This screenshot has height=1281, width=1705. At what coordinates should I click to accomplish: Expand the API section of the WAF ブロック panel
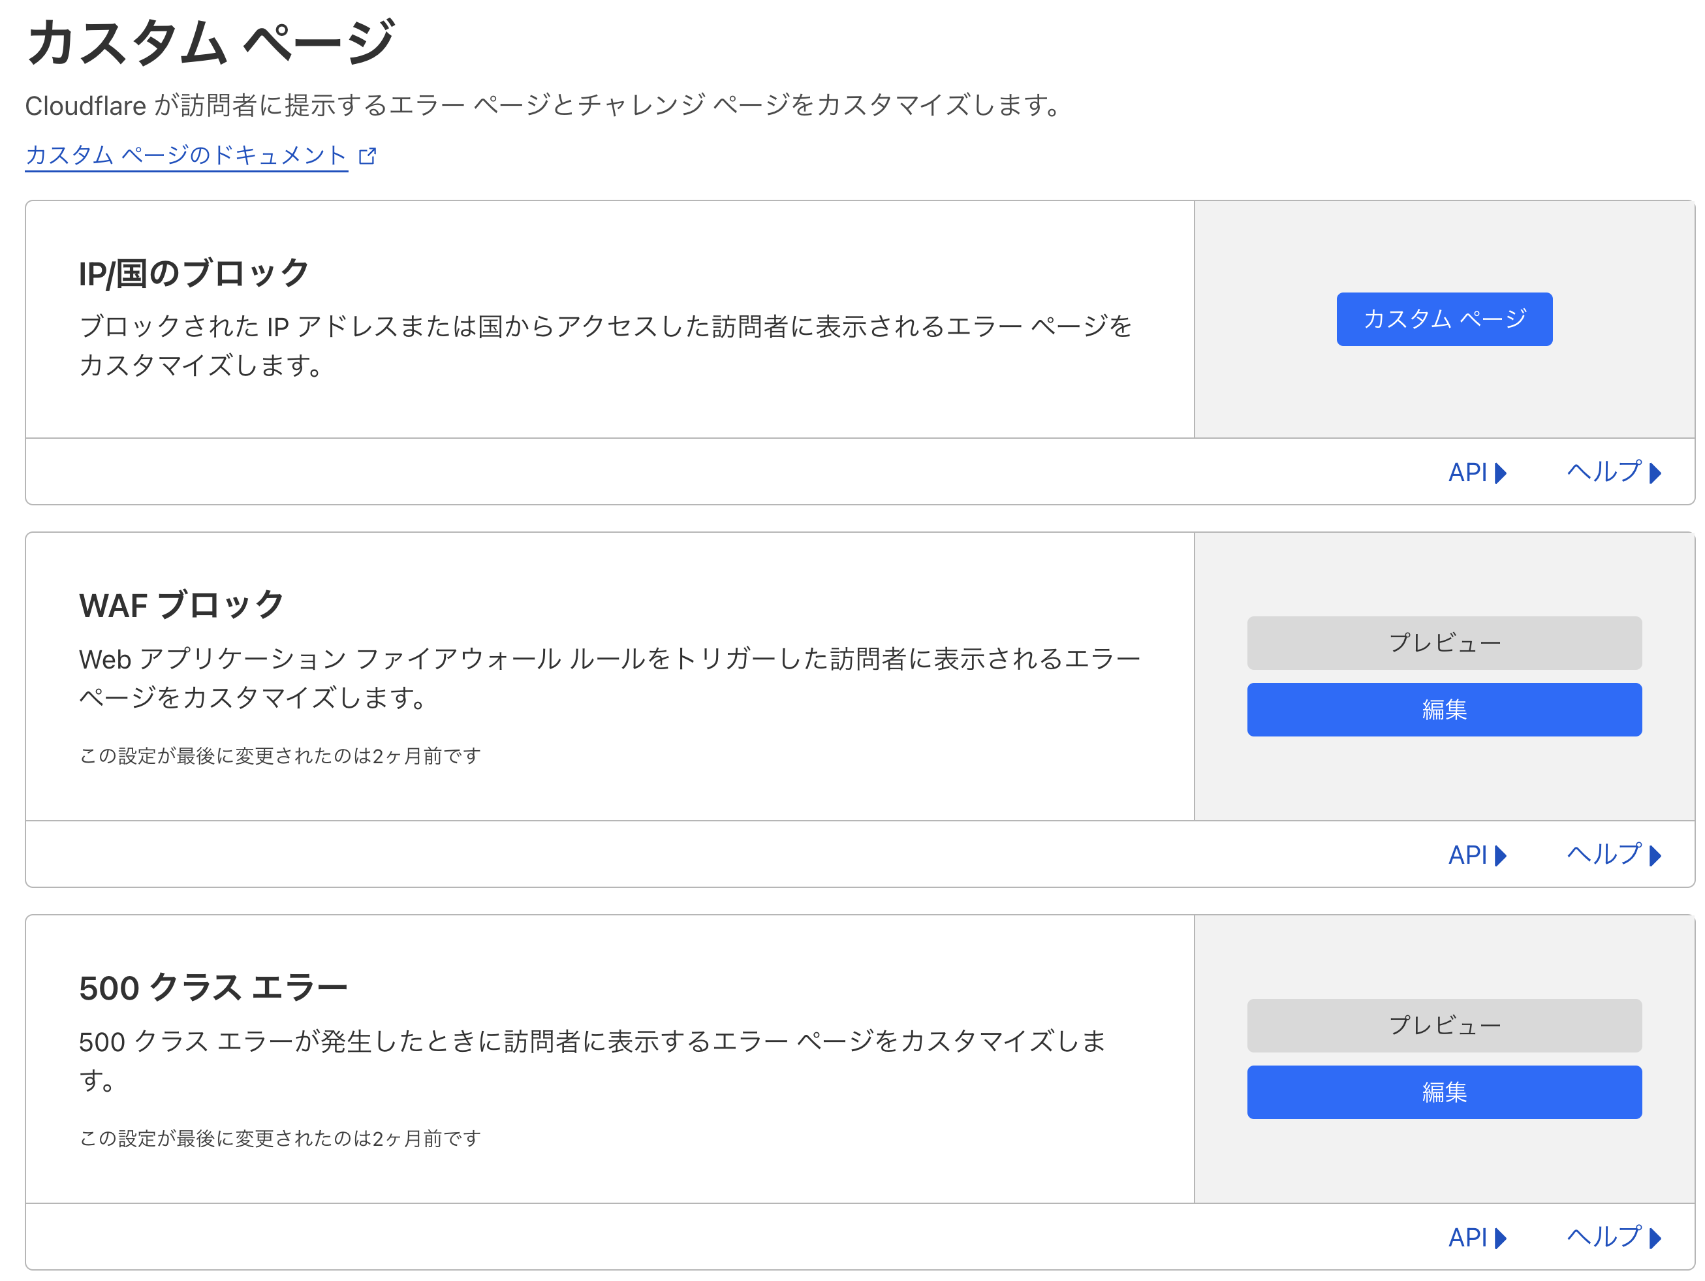pos(1476,855)
